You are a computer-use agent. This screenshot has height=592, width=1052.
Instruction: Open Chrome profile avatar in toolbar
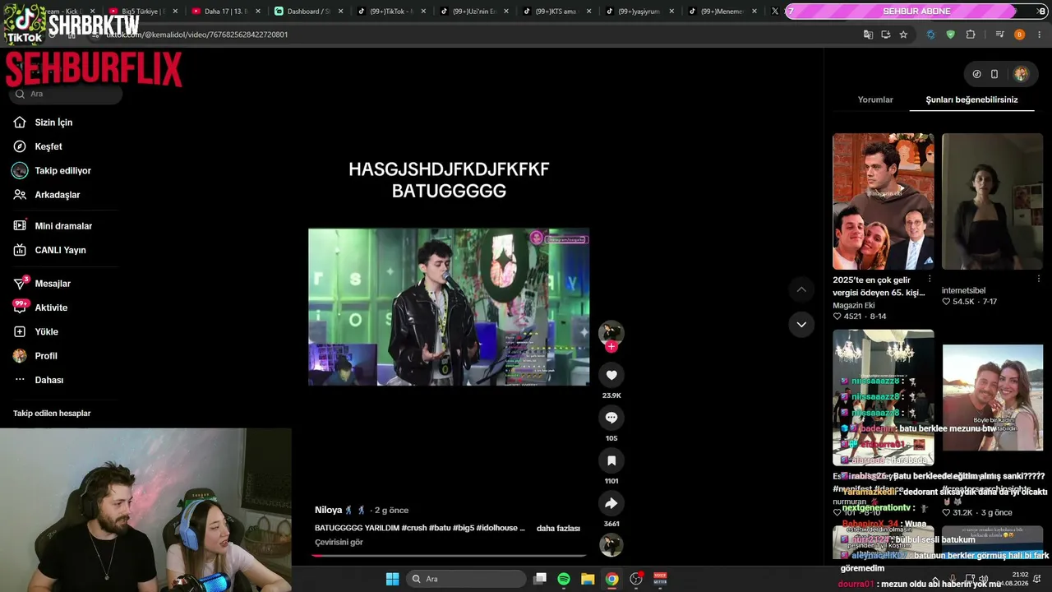(x=1019, y=35)
